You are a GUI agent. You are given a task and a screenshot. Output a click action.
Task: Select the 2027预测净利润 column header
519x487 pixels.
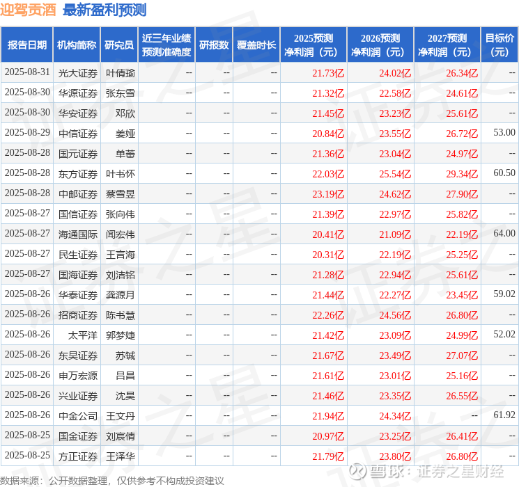click(447, 45)
